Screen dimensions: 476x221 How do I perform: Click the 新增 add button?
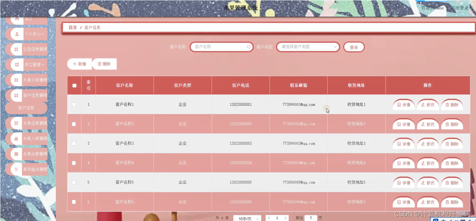point(79,64)
